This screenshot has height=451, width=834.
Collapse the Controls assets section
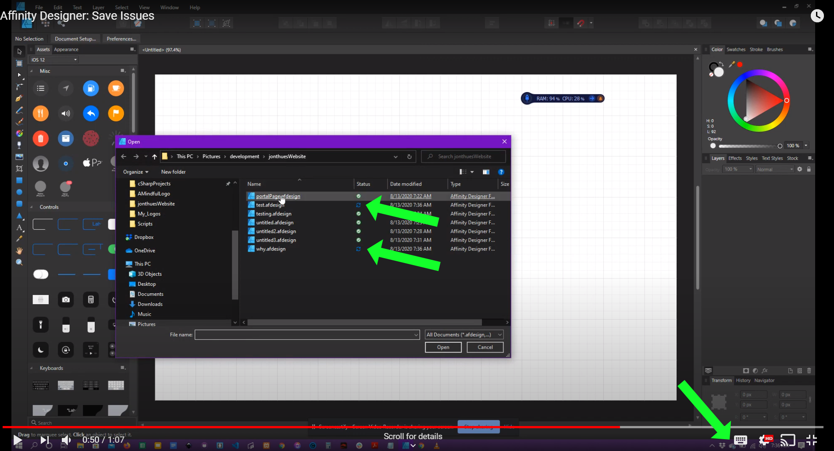32,207
